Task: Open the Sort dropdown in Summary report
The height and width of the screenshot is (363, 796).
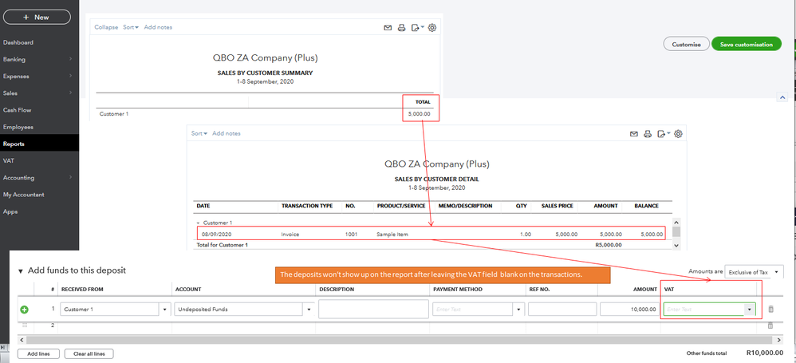Action: click(x=131, y=27)
